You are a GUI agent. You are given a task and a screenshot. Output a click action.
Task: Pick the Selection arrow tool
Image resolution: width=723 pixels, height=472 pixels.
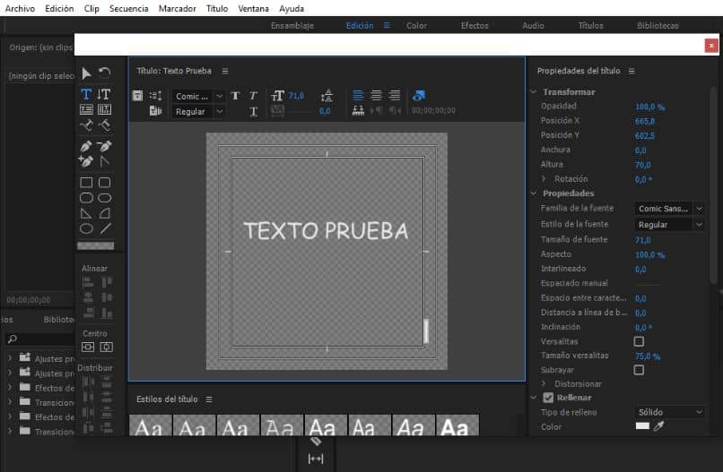[86, 73]
